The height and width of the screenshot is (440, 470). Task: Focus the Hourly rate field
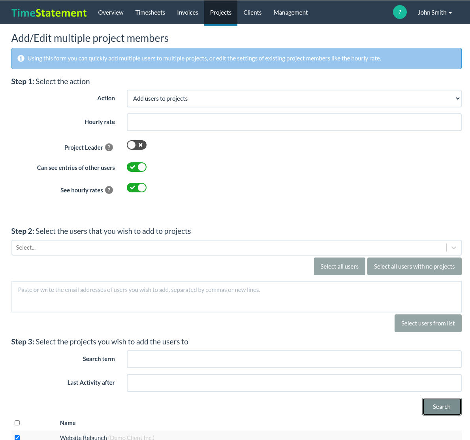click(294, 122)
